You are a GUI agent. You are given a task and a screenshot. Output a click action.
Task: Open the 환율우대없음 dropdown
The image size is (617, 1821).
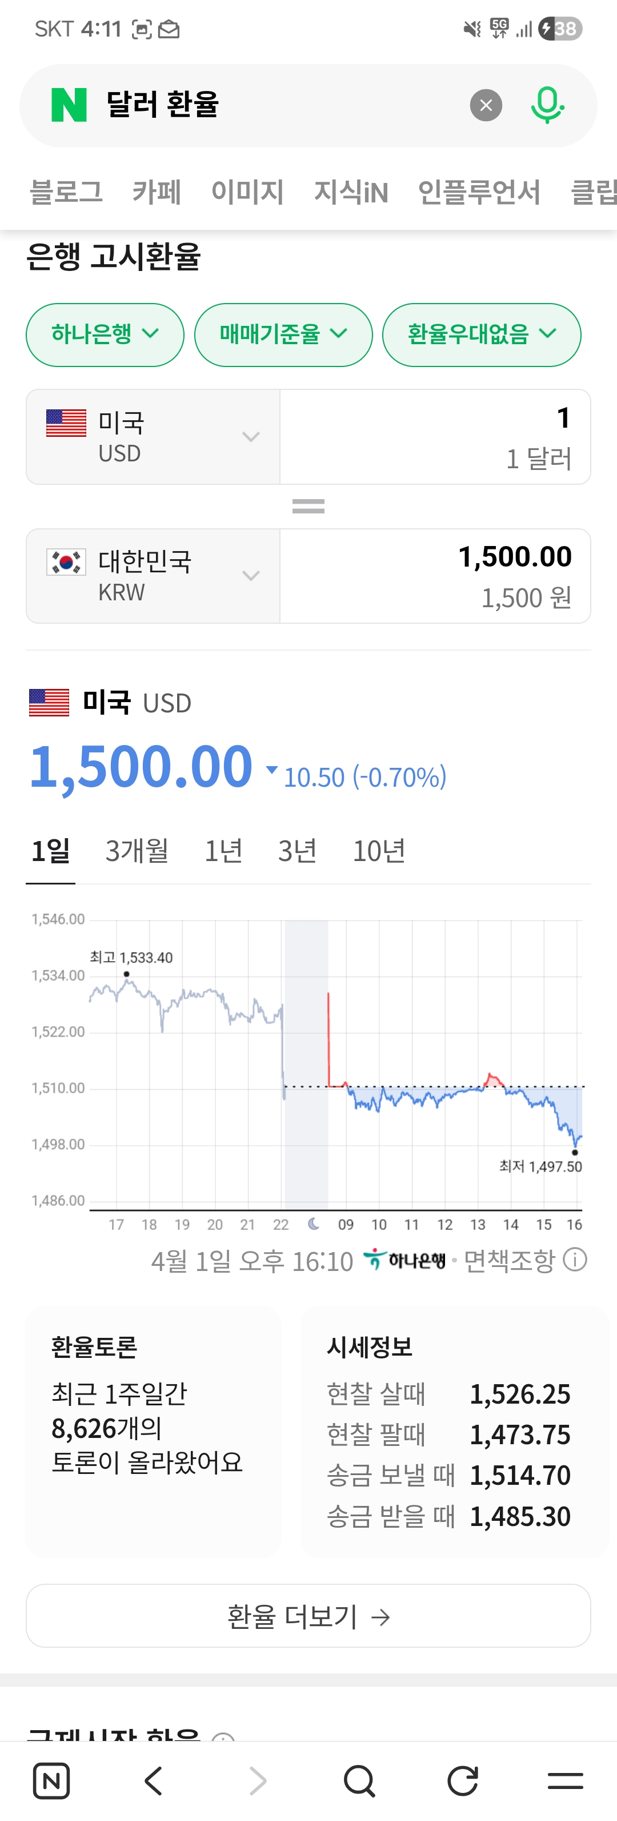(481, 334)
